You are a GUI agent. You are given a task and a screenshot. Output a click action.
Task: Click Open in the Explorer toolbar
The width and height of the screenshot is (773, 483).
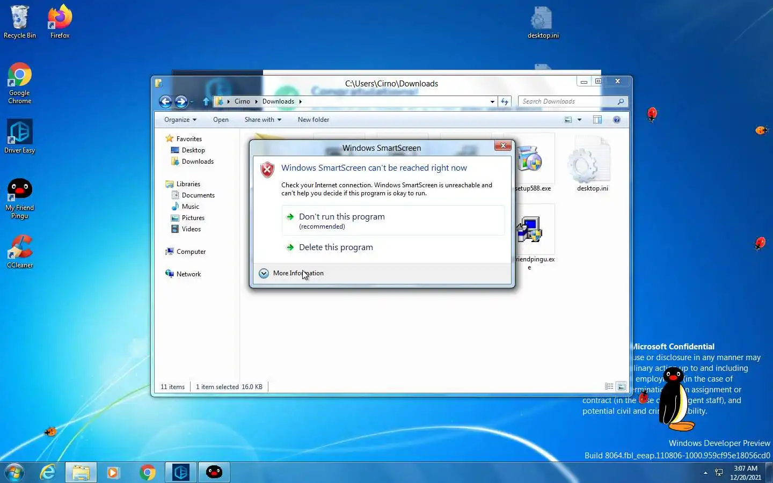click(221, 120)
